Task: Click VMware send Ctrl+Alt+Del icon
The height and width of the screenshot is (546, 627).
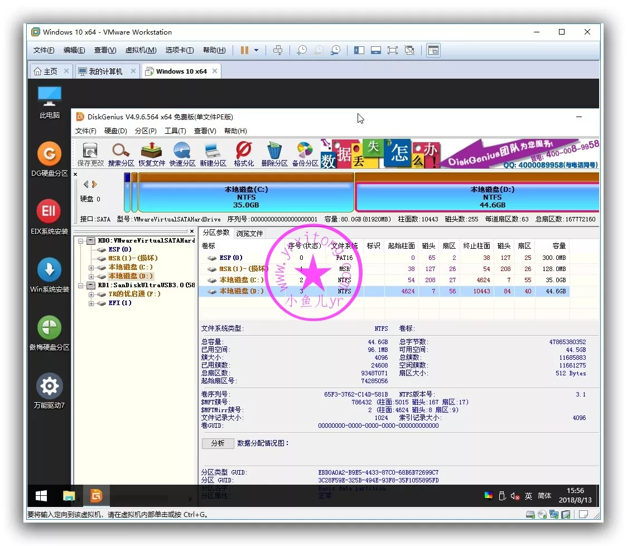Action: pos(277,50)
